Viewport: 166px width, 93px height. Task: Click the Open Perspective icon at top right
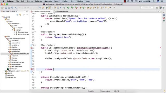click(x=157, y=8)
